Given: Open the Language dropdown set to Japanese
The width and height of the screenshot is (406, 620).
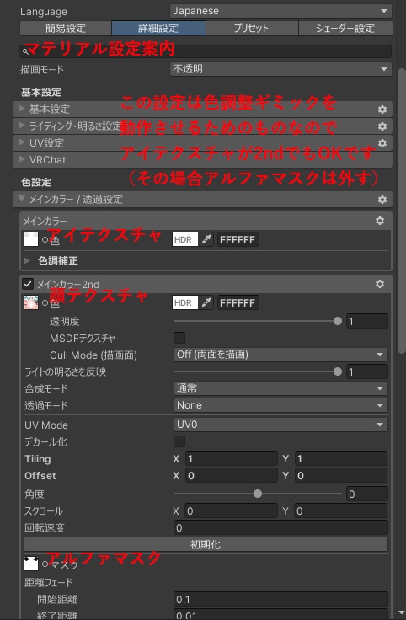Looking at the screenshot, I should click(280, 11).
